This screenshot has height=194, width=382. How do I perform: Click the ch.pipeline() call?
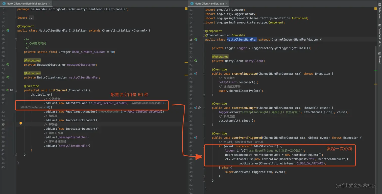(41, 95)
